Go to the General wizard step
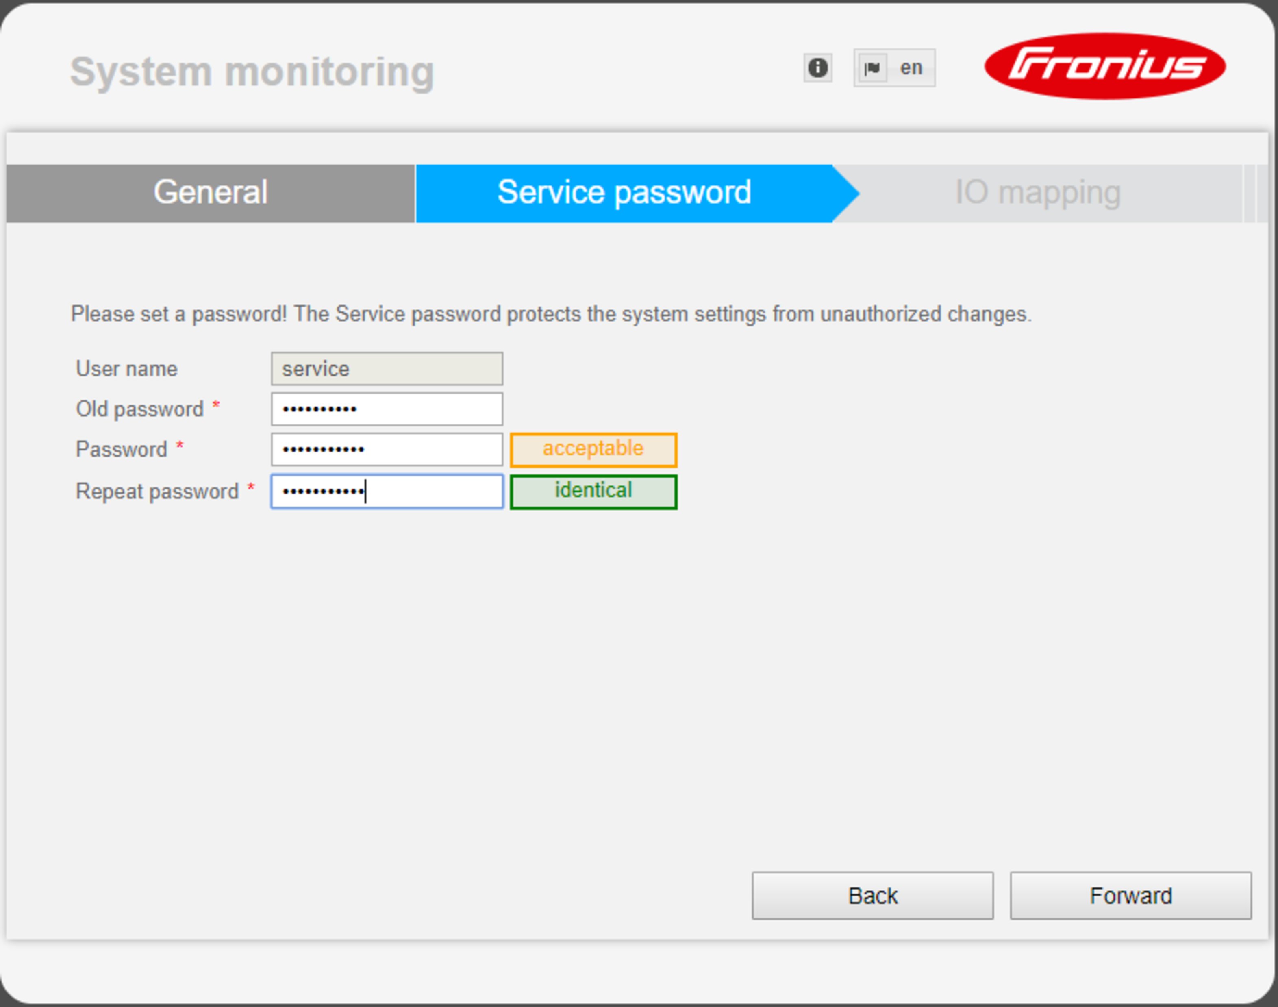The height and width of the screenshot is (1007, 1278). coord(211,194)
